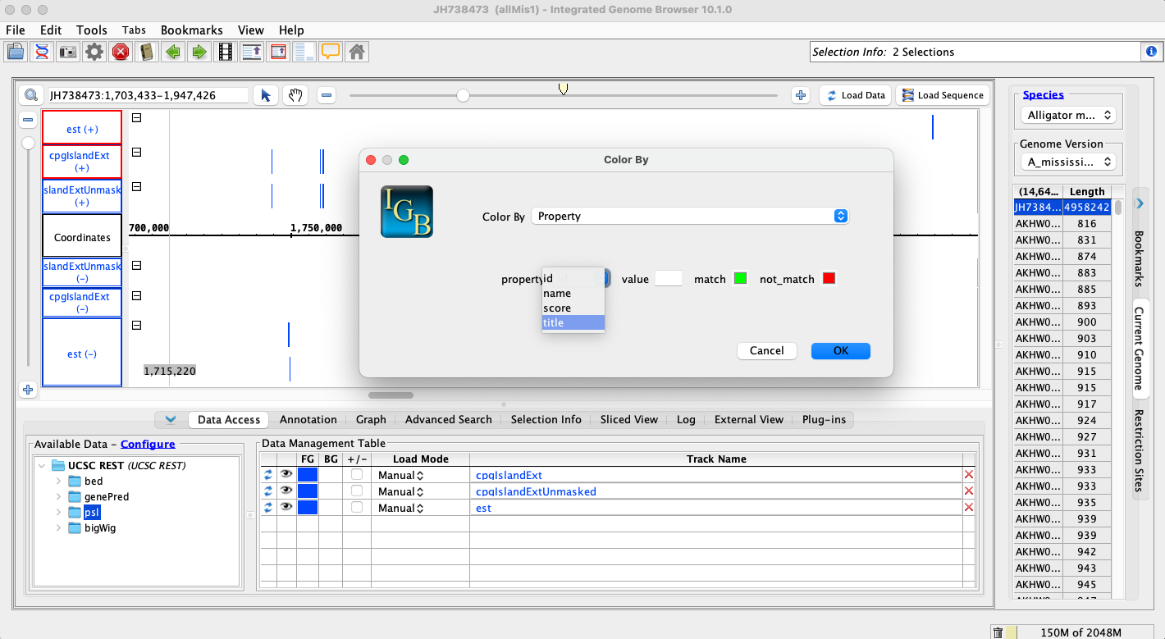This screenshot has height=639, width=1165.
Task: Select the hand grab tool
Action: 295,95
